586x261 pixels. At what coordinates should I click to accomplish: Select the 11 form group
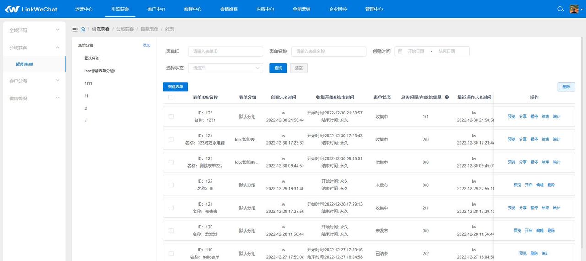pyautogui.click(x=87, y=96)
